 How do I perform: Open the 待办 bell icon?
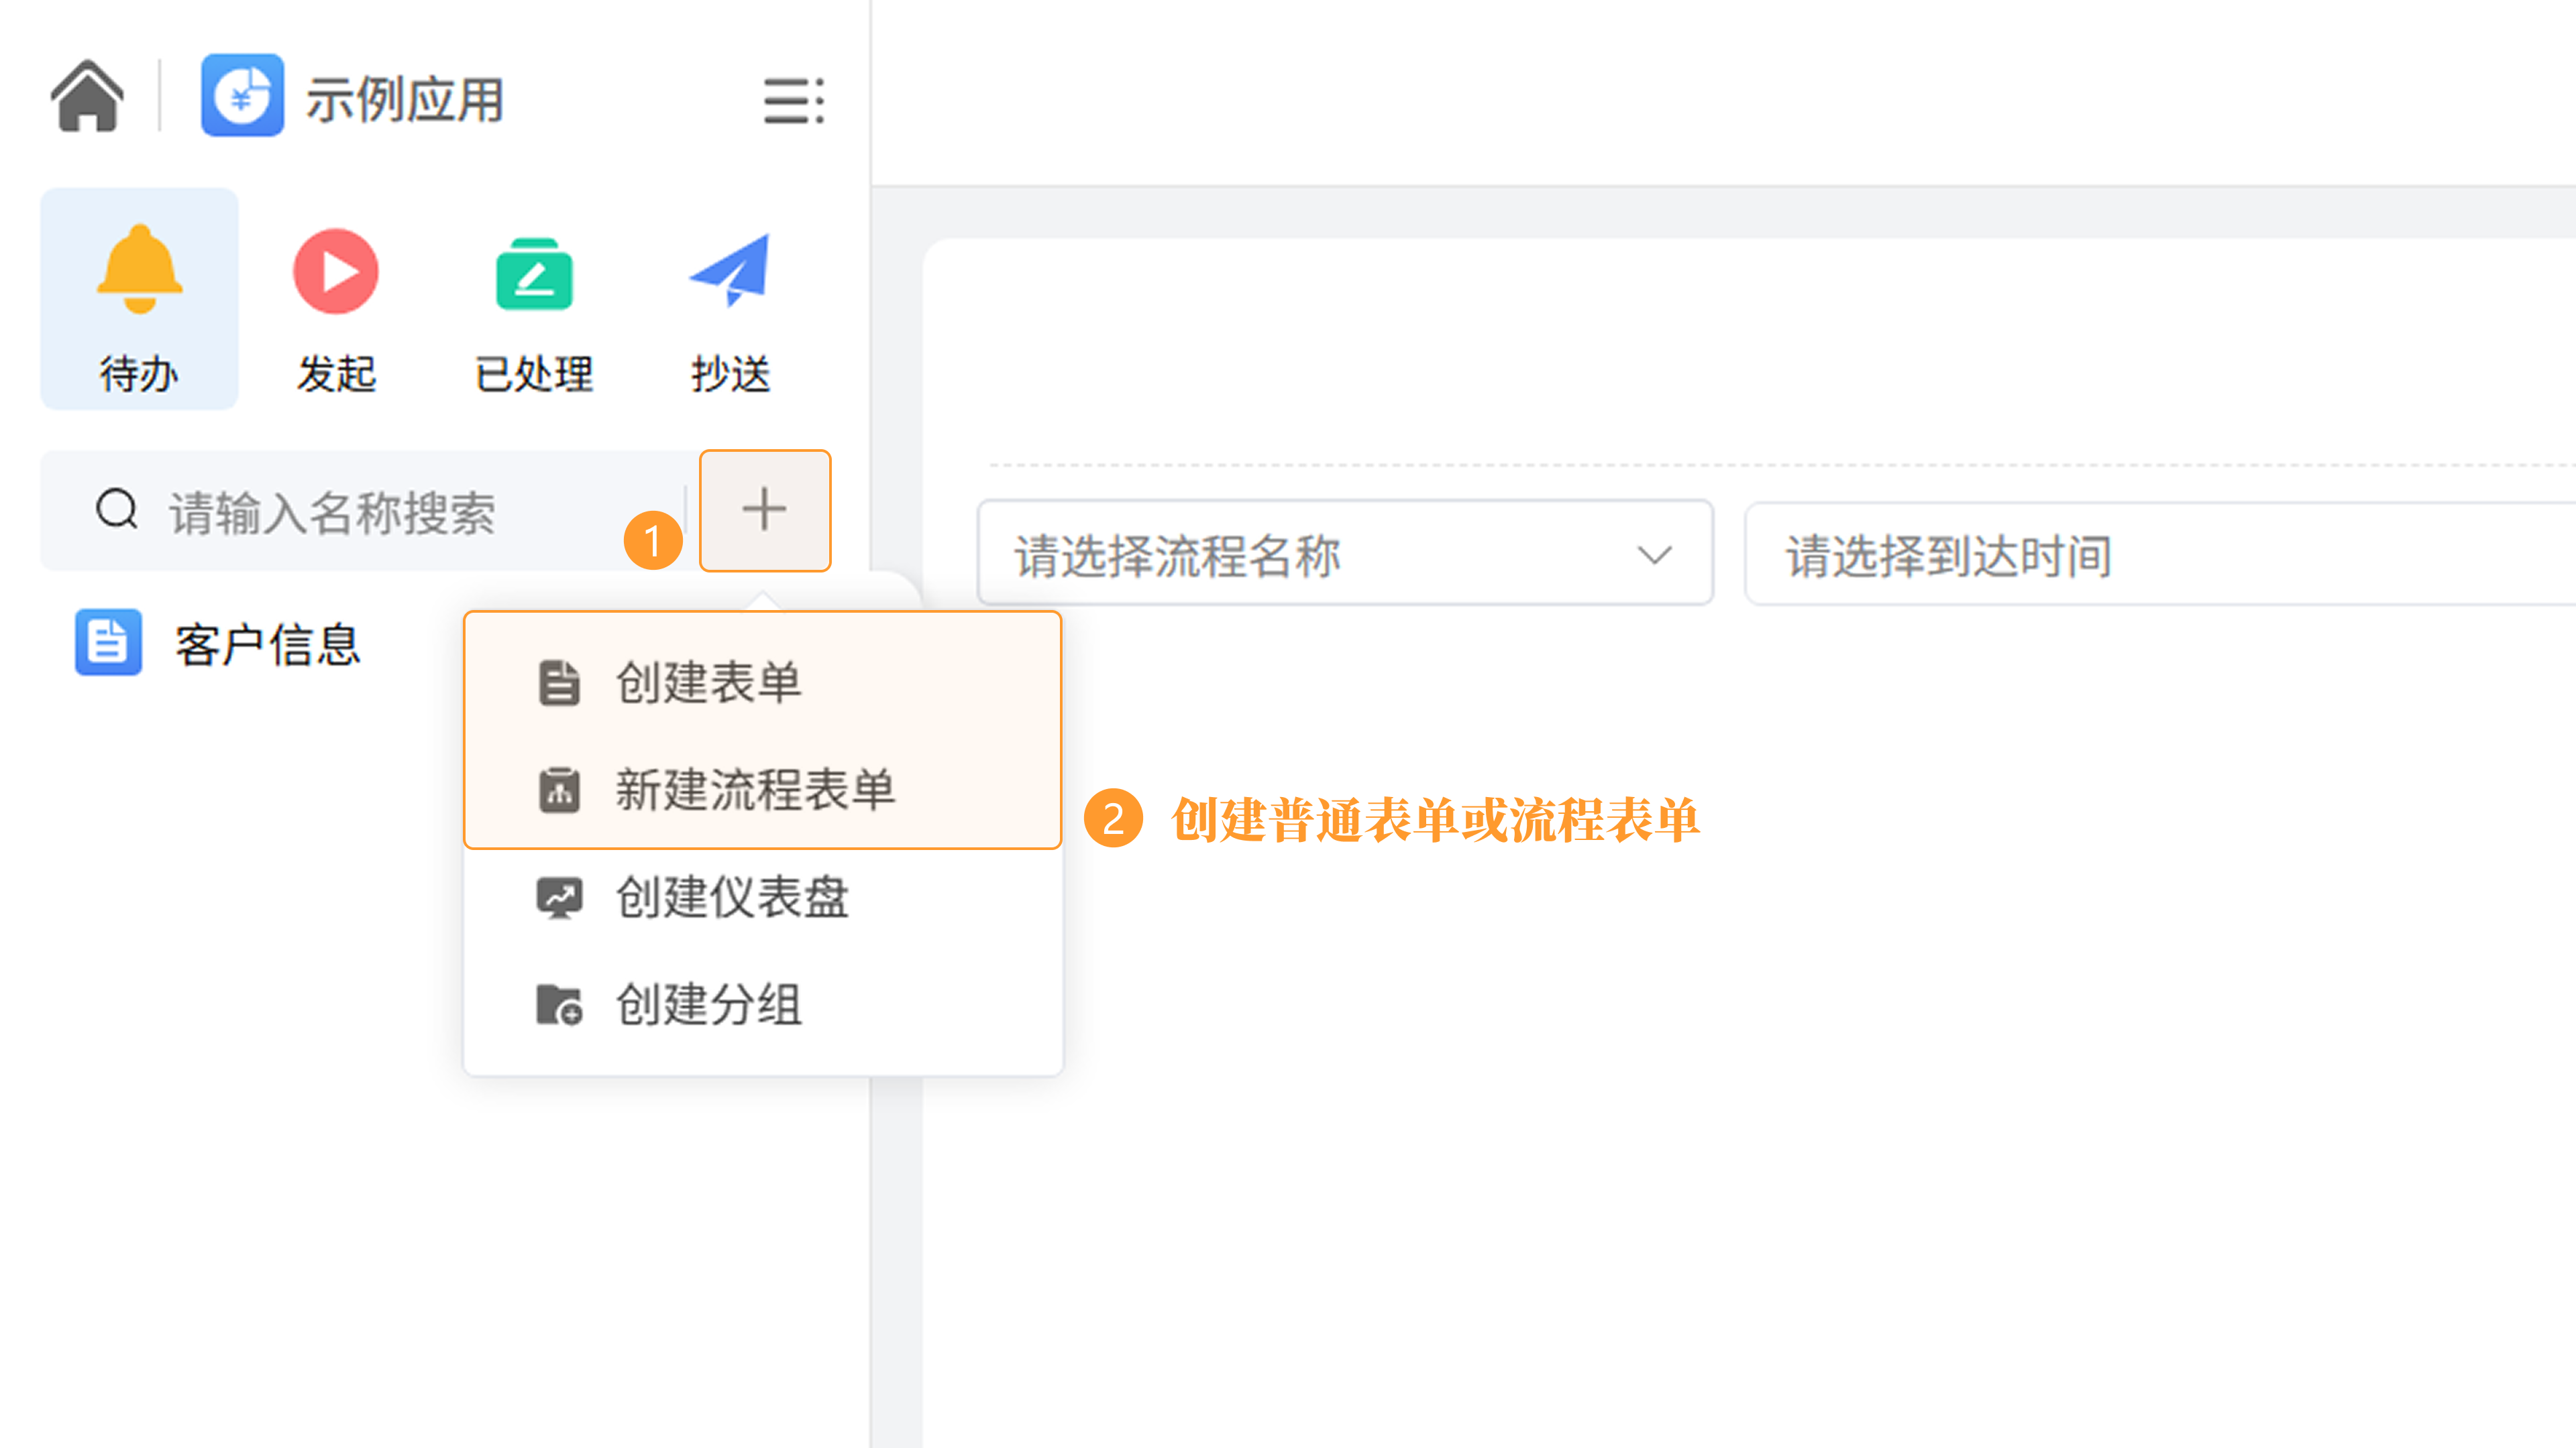pyautogui.click(x=139, y=269)
